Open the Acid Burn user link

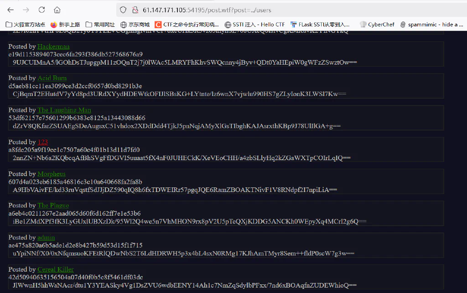tap(52, 78)
